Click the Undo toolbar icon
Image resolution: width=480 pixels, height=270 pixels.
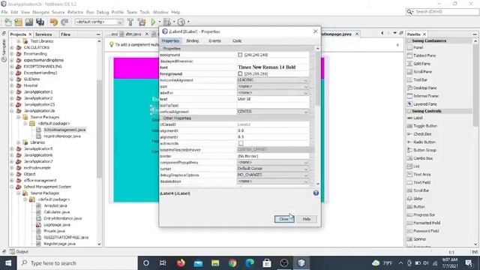(54, 22)
